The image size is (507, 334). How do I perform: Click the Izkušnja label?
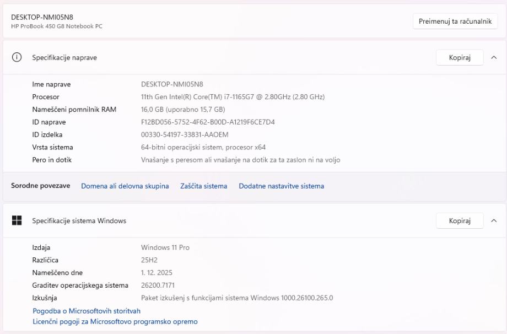point(44,298)
